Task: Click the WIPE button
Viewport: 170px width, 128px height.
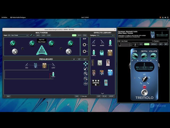Action: tap(99, 96)
